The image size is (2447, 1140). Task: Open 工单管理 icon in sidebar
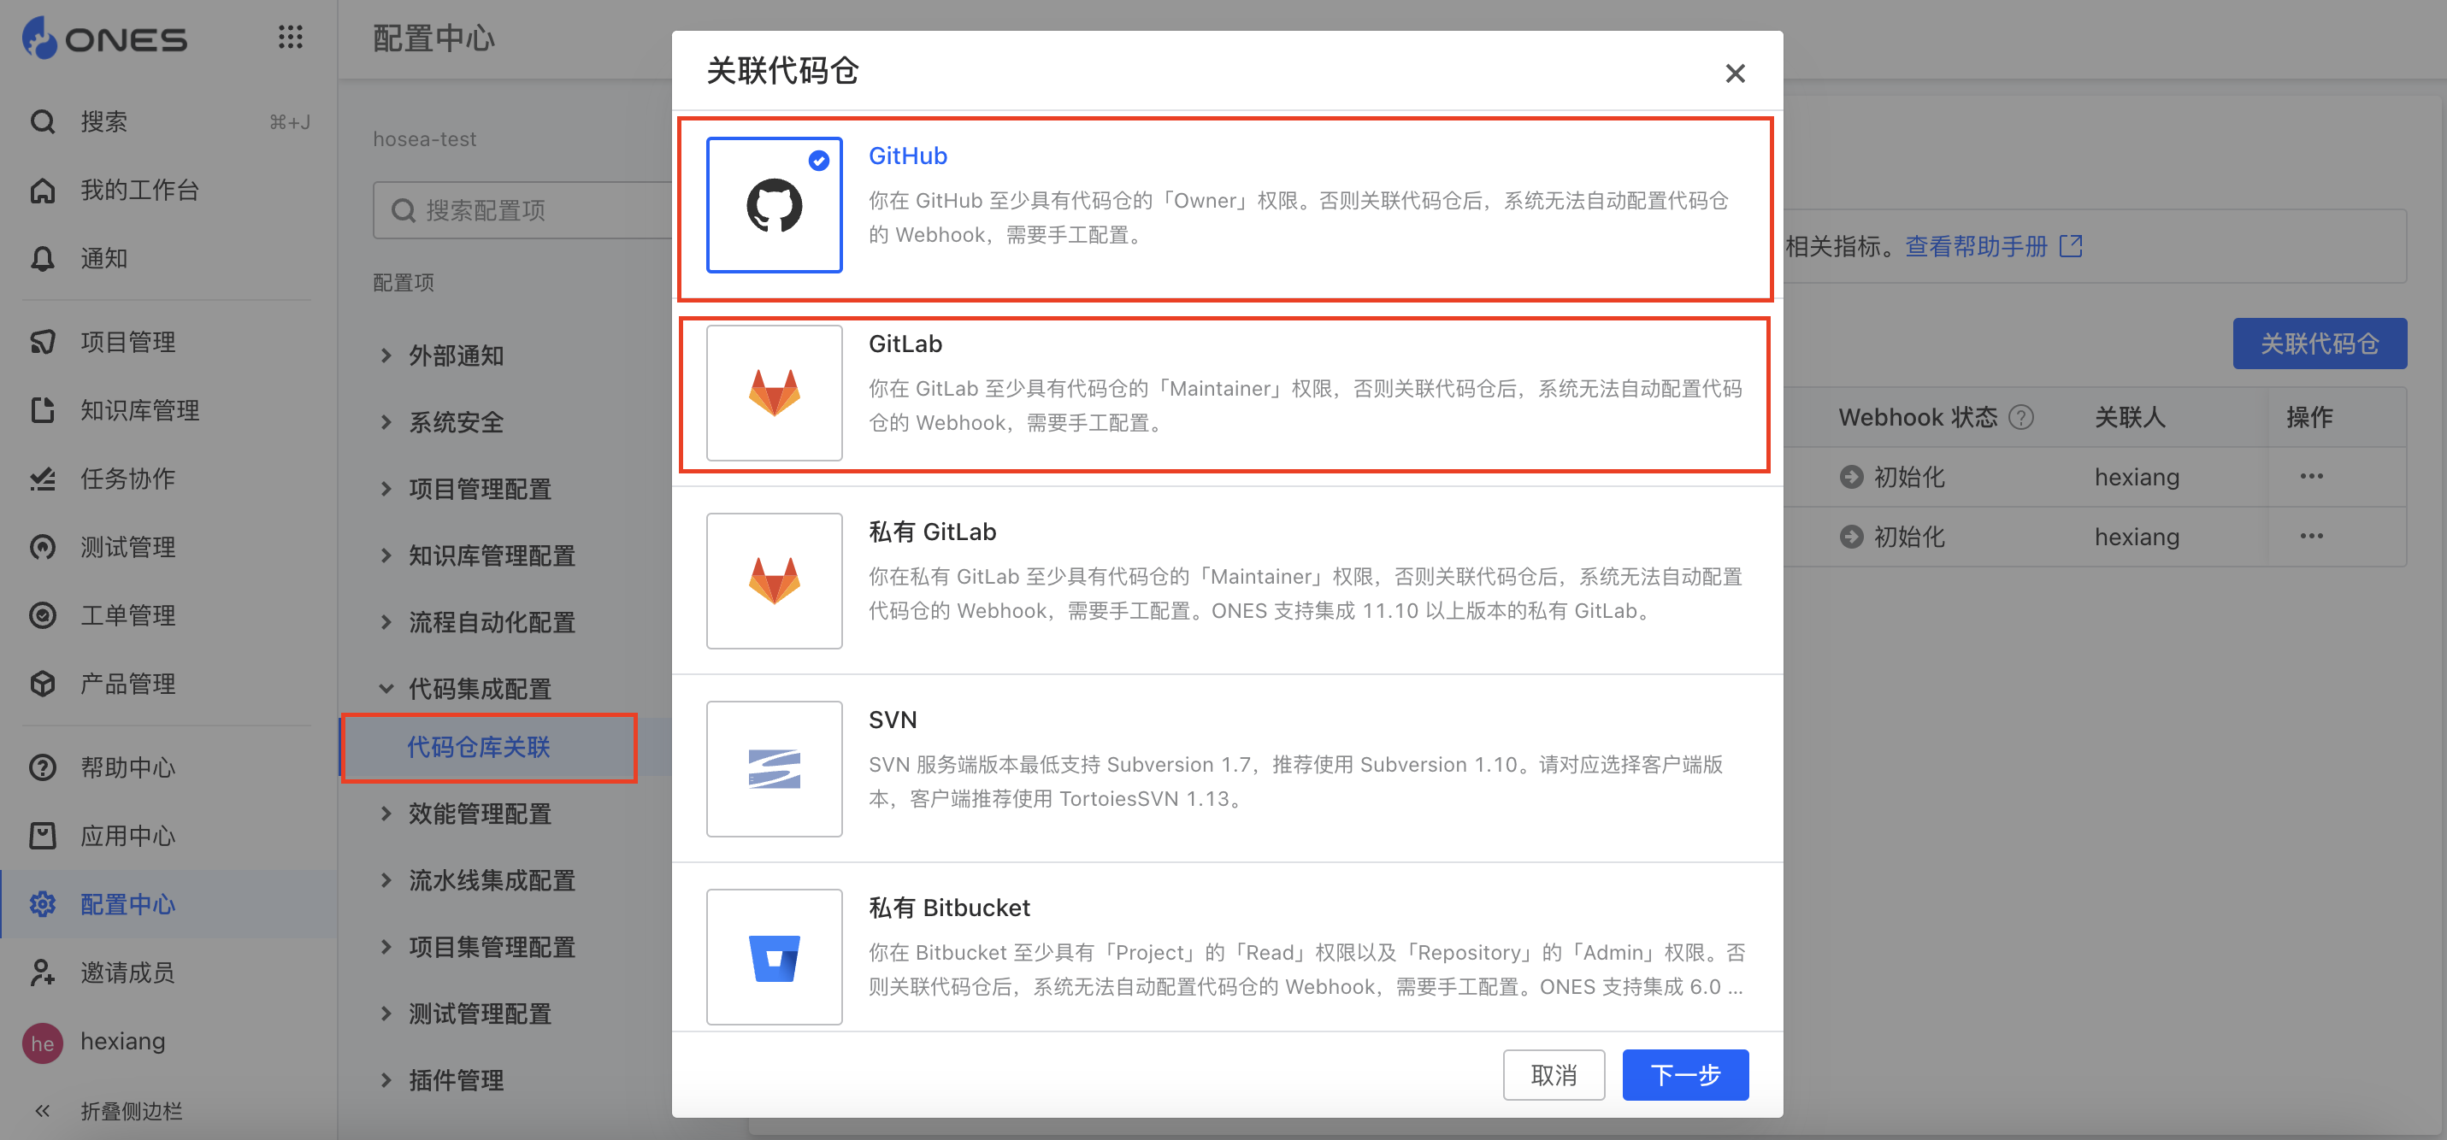pyautogui.click(x=43, y=615)
